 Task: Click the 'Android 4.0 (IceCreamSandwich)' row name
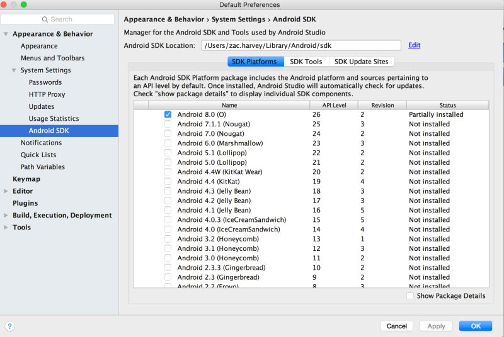pos(229,229)
